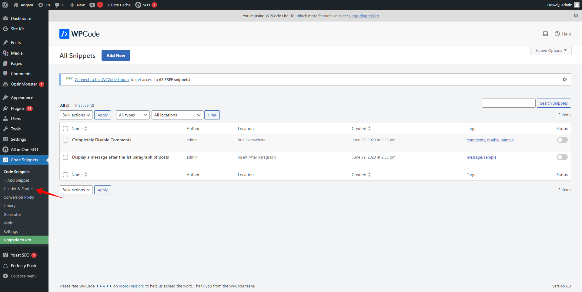Tick the select-all checkbox in table header
Image resolution: width=582 pixels, height=292 pixels.
(x=65, y=129)
